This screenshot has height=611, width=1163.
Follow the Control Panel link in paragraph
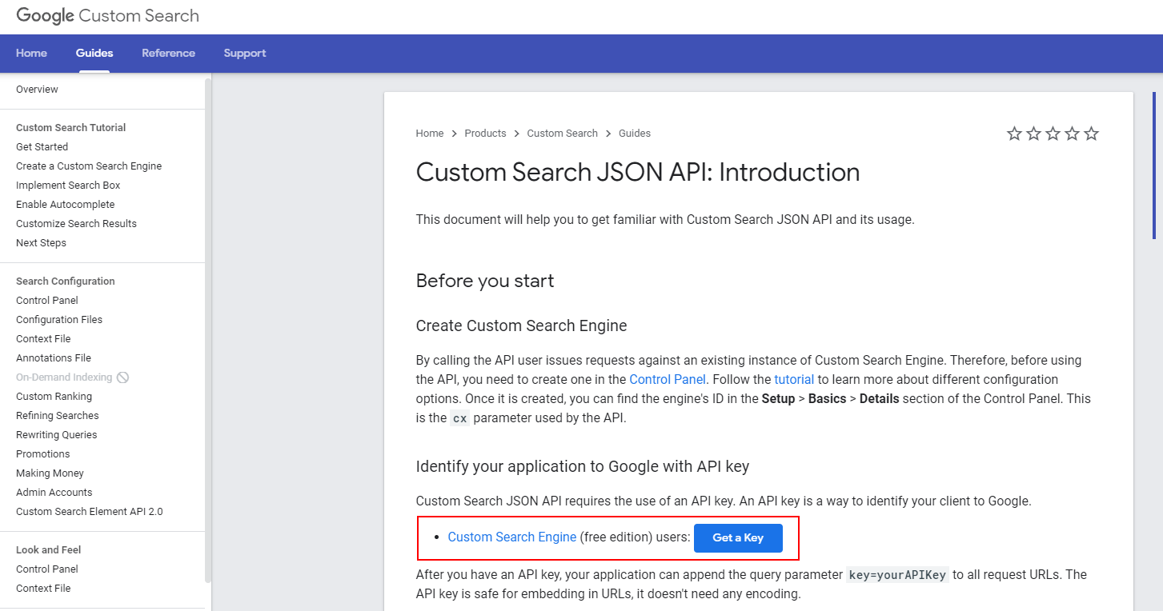(668, 379)
